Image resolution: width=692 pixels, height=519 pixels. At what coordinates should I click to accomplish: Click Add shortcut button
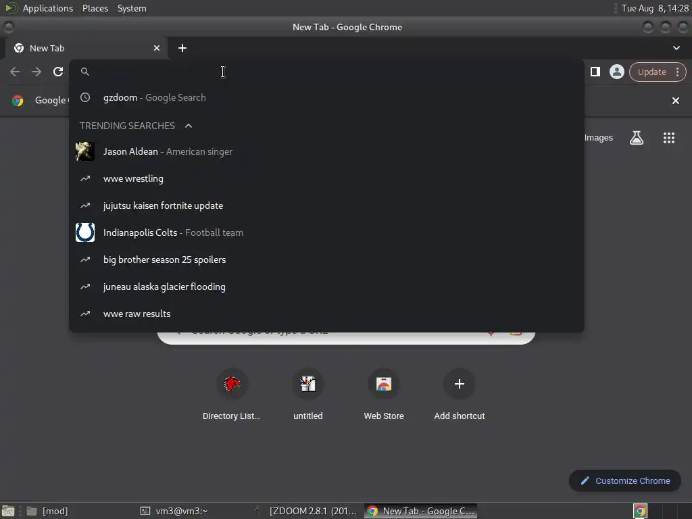point(460,394)
